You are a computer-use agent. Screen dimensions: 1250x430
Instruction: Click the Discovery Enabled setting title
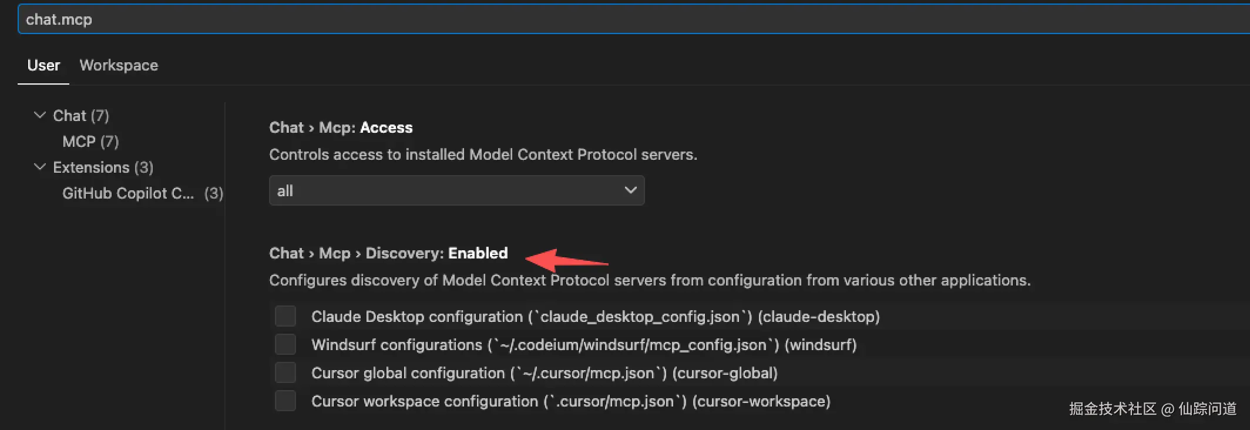(x=388, y=253)
